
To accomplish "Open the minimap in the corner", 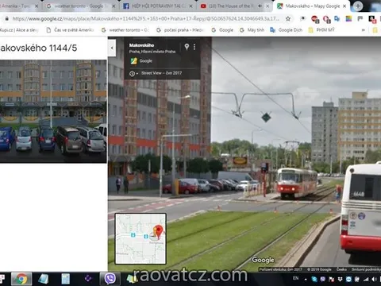I will (140, 238).
